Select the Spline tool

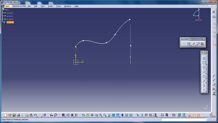point(204,72)
